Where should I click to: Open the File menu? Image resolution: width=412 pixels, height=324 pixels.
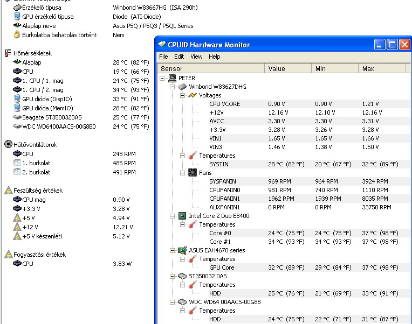pyautogui.click(x=163, y=57)
